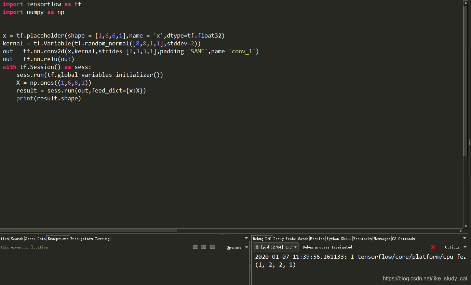Click the up-frame arrow icon in Exceptions panel

click(195, 247)
